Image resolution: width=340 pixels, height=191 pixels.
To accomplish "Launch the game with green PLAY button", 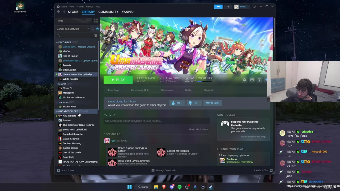I will (x=118, y=80).
